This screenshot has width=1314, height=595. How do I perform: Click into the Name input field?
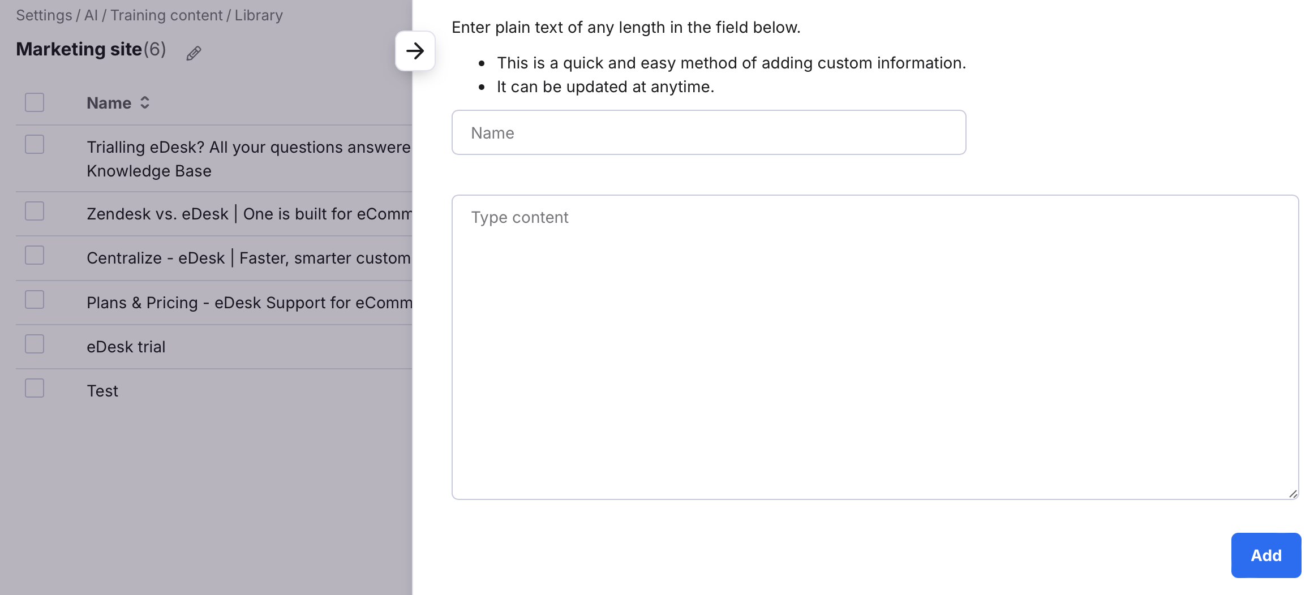pos(708,132)
